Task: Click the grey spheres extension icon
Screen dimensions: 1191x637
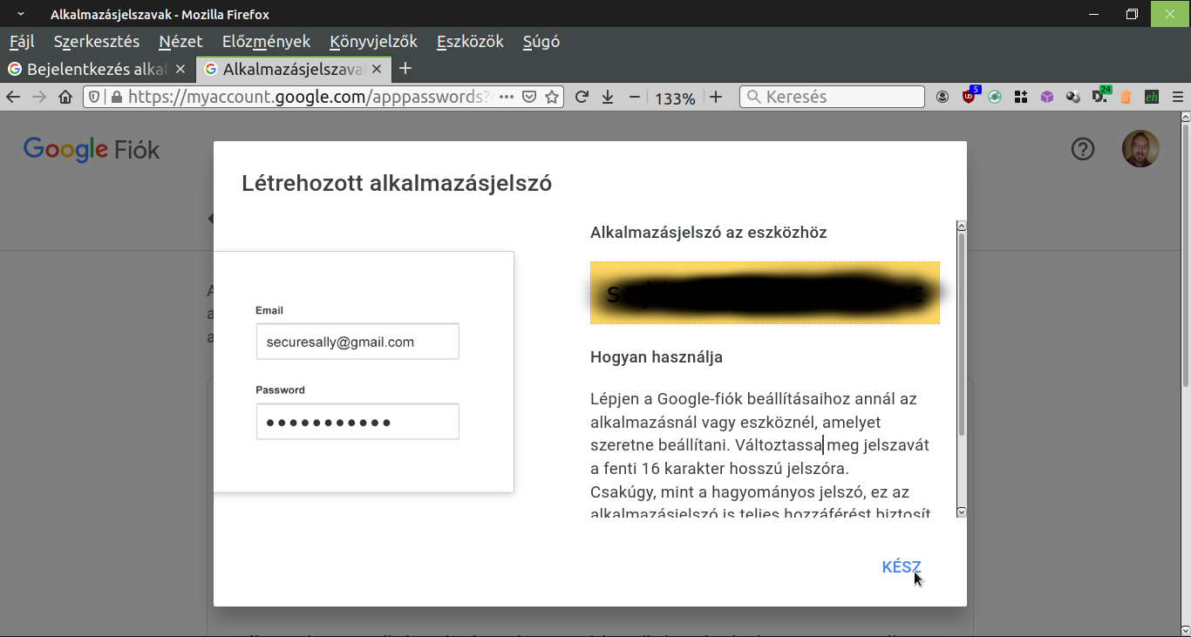Action: (x=1073, y=97)
